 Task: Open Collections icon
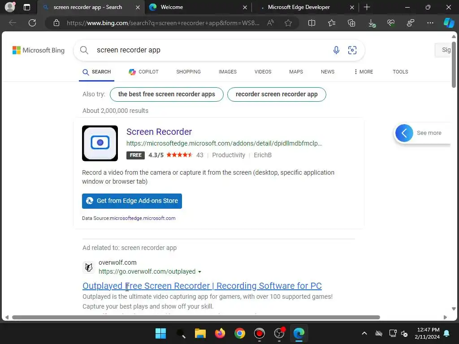coord(351,23)
